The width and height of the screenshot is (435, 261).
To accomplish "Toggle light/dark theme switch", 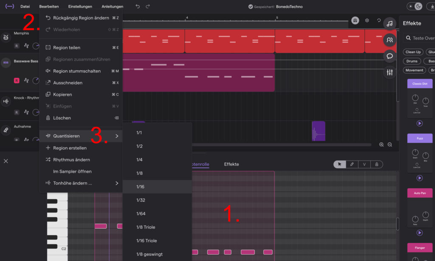I will [415, 6].
